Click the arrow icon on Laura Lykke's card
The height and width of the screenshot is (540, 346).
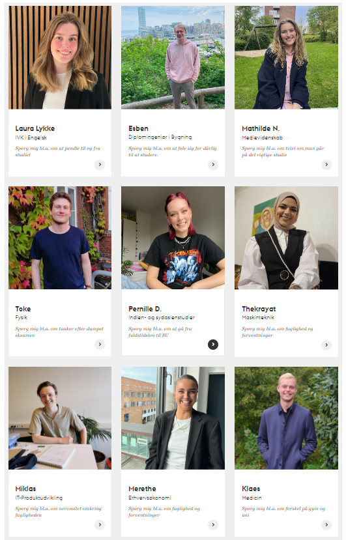tap(100, 165)
